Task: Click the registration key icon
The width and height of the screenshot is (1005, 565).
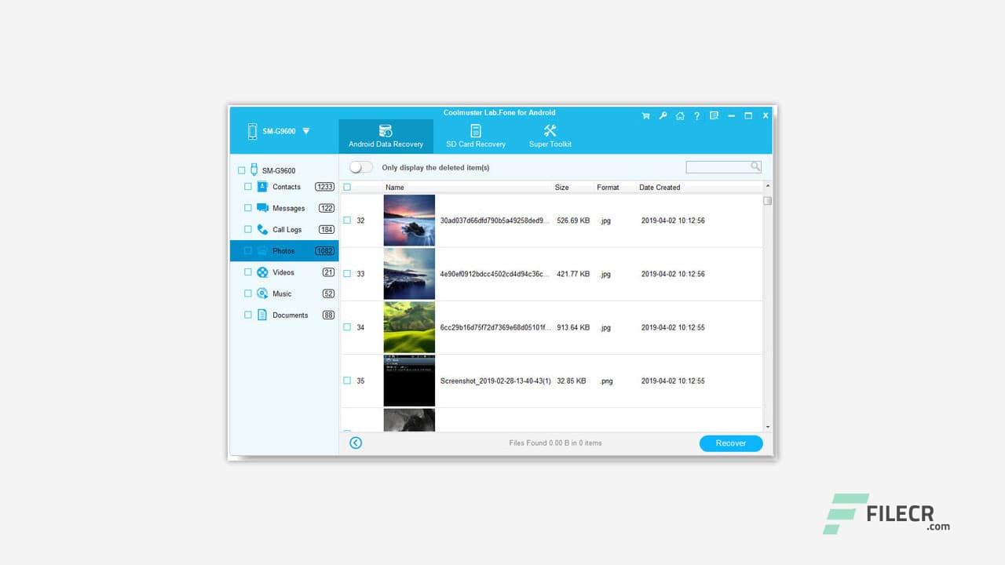Action: [663, 115]
